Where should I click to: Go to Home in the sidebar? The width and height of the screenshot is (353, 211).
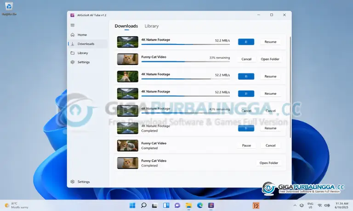click(x=88, y=35)
